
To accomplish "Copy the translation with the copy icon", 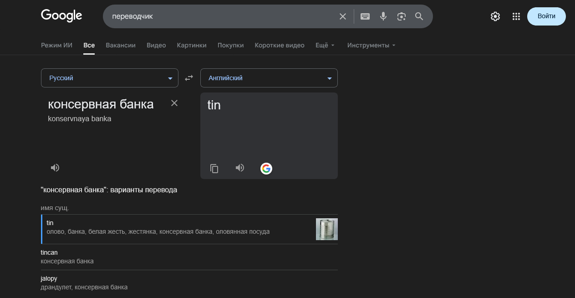I will click(214, 169).
